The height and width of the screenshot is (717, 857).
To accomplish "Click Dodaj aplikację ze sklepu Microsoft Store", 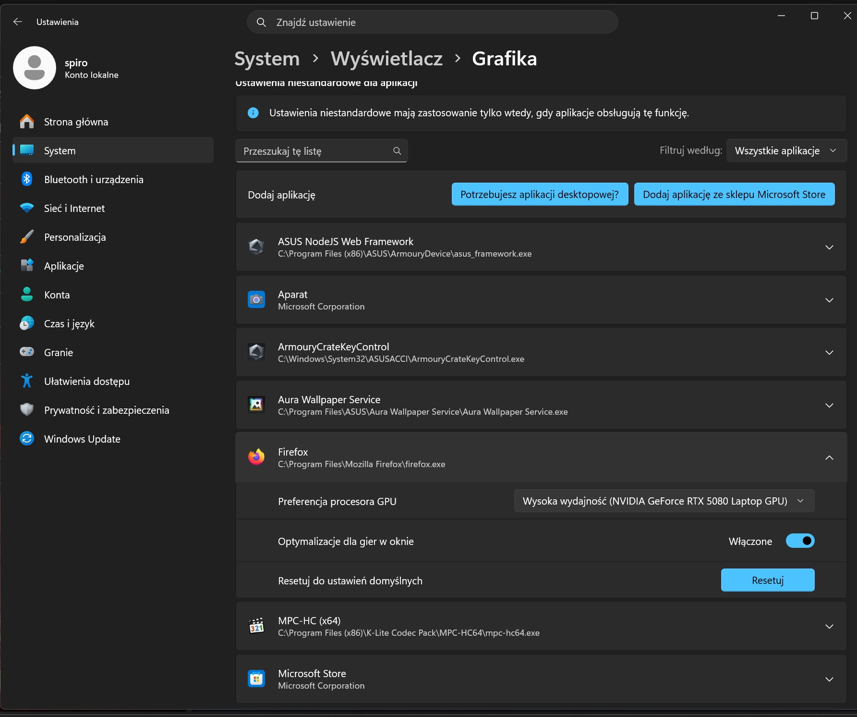I will (734, 194).
